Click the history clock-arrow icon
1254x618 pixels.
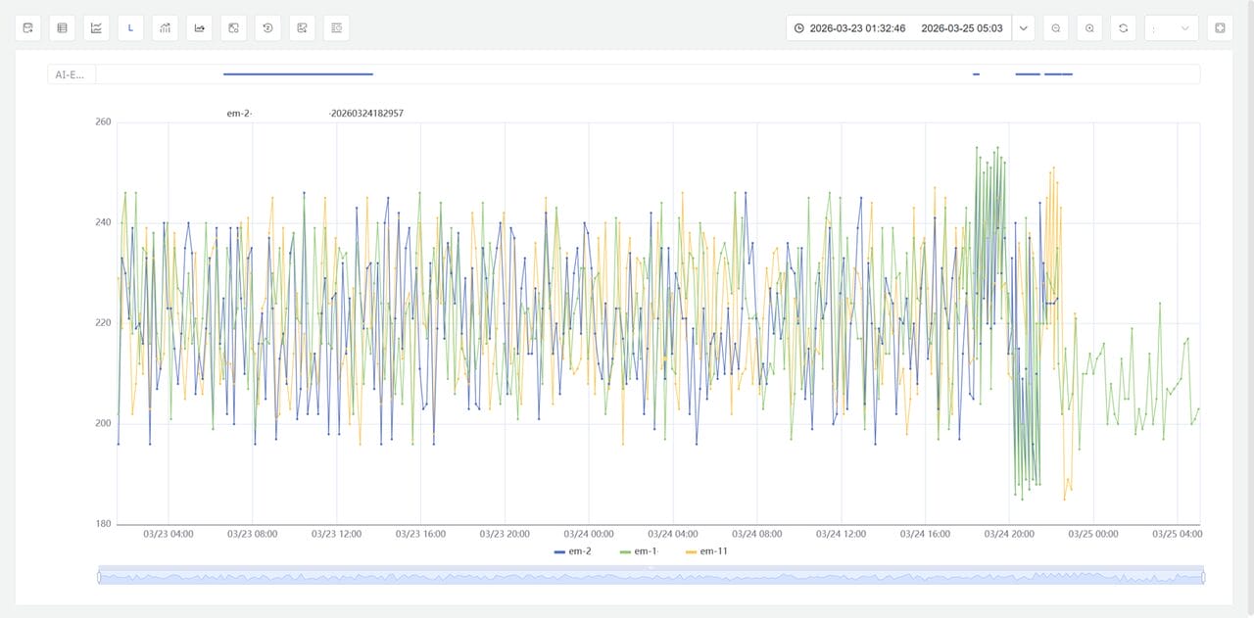(x=267, y=28)
